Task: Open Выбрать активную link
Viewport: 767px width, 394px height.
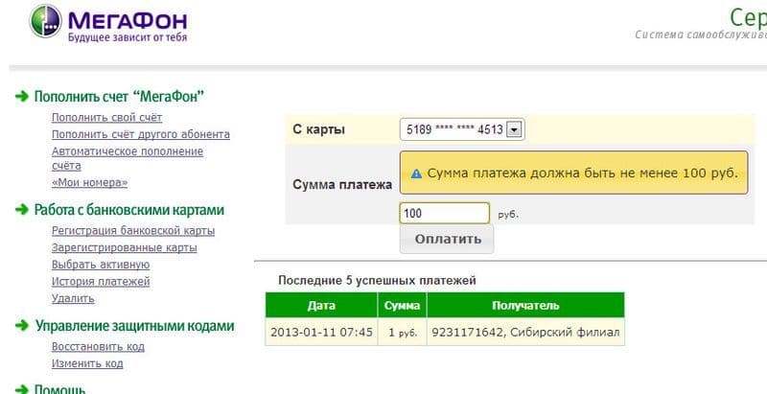Action: coord(101,265)
